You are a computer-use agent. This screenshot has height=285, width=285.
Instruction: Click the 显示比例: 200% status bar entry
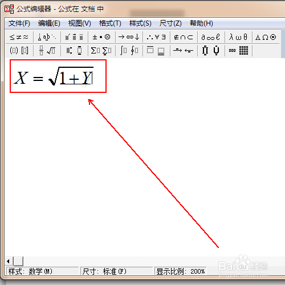click(x=181, y=271)
